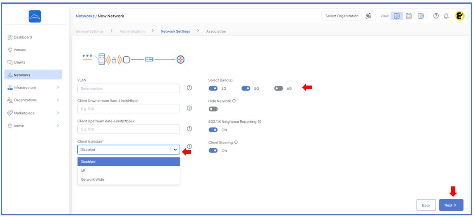Show help for the VLAN field

(x=189, y=88)
